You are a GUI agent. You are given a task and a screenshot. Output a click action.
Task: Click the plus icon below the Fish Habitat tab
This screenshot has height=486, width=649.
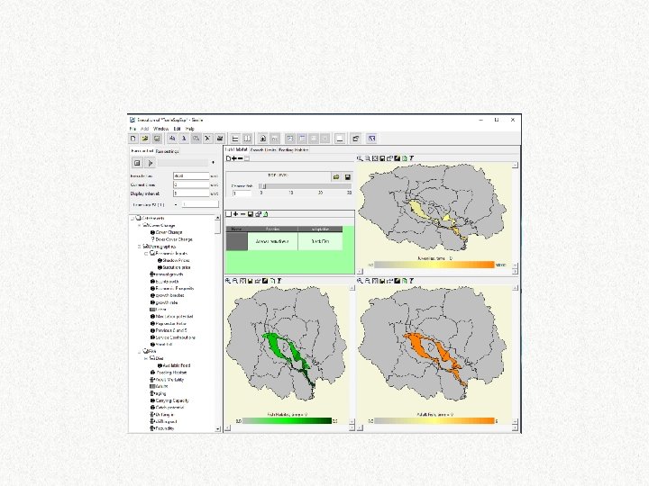(234, 158)
